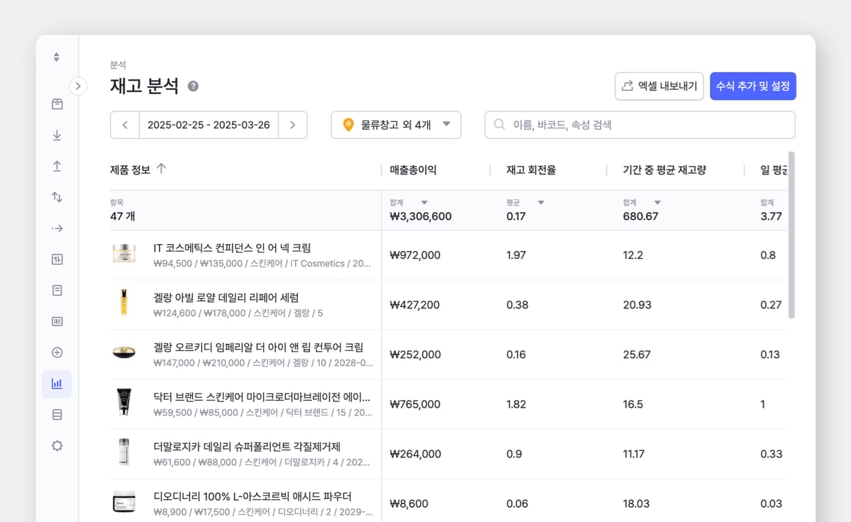Click the 디오디너리 파우더 product thumbnail
851x522 pixels.
coord(124,502)
